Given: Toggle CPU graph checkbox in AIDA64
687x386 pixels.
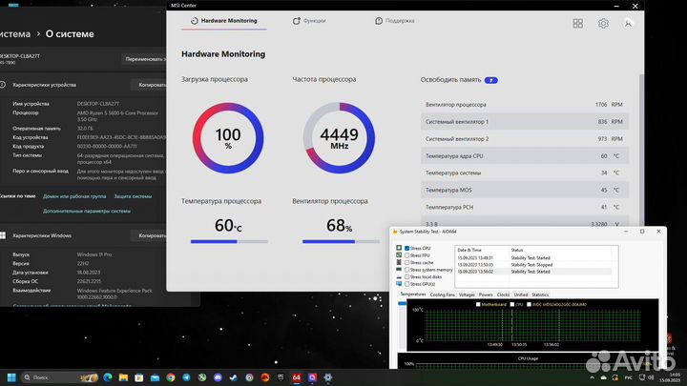Looking at the screenshot, I should pos(512,304).
